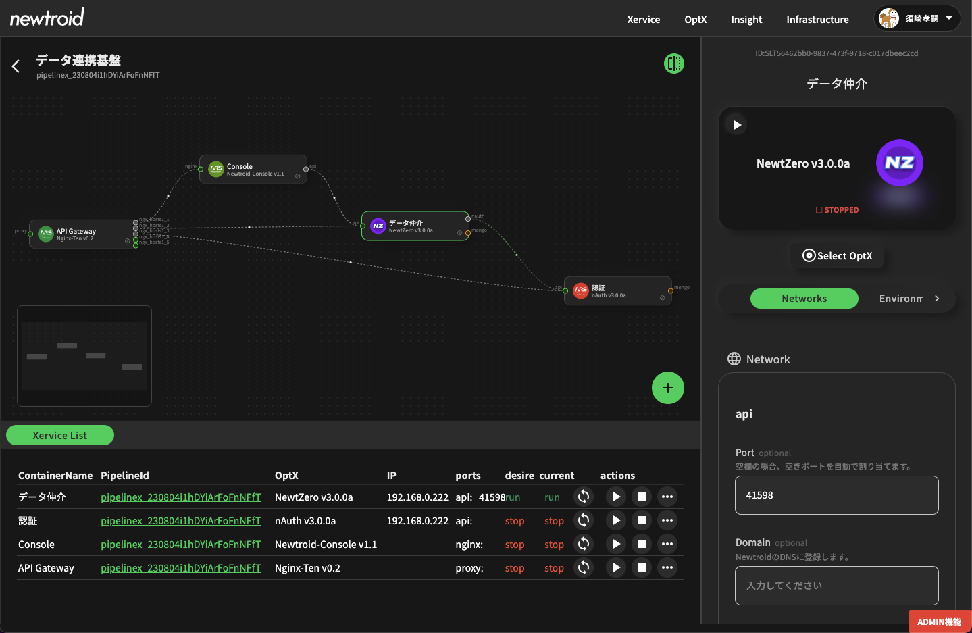Play the データ仲介 container row
The width and height of the screenshot is (972, 633).
616,497
